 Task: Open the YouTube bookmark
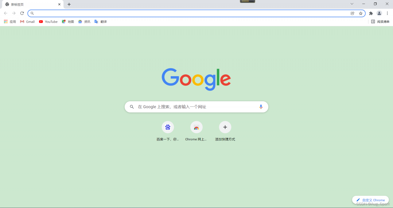tap(48, 22)
